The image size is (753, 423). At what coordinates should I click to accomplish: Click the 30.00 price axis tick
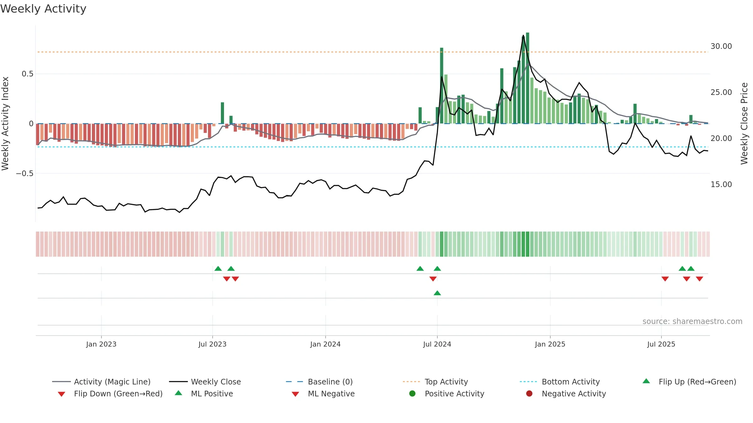tap(721, 46)
